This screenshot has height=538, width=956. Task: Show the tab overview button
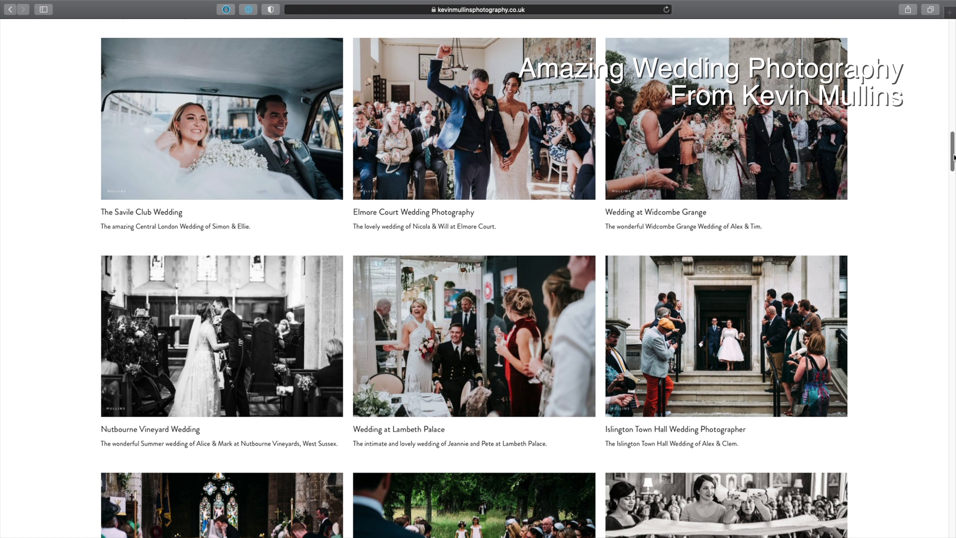[x=930, y=9]
